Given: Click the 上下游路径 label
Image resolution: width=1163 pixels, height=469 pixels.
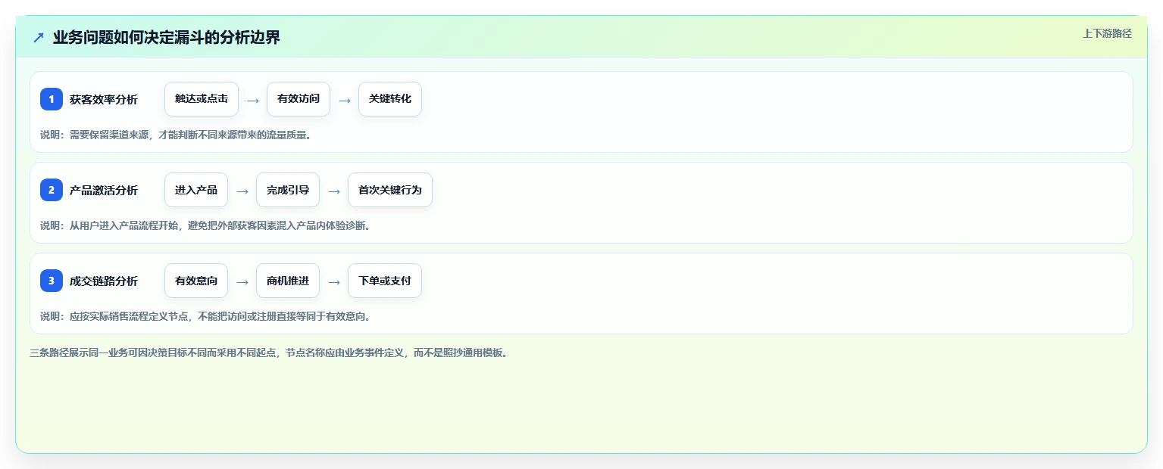Looking at the screenshot, I should 1107,33.
